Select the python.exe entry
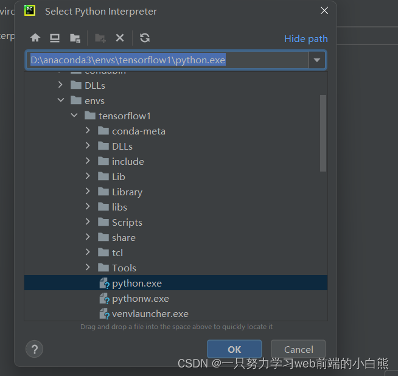The height and width of the screenshot is (376, 398). (x=176, y=283)
